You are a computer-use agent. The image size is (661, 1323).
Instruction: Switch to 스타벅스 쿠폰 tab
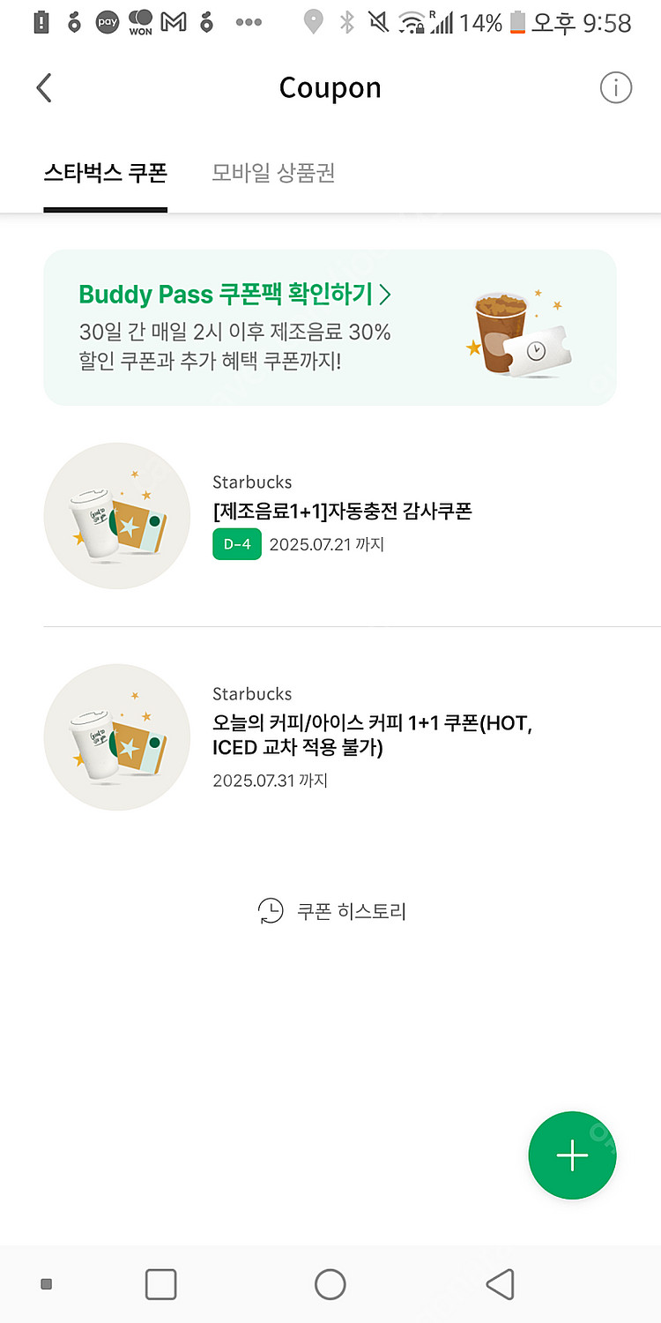click(x=106, y=173)
